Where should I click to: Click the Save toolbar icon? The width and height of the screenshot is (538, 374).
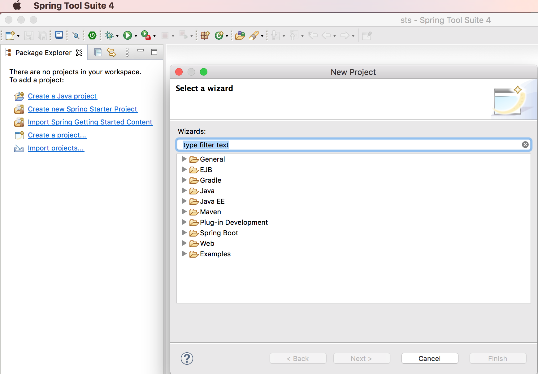pos(29,36)
